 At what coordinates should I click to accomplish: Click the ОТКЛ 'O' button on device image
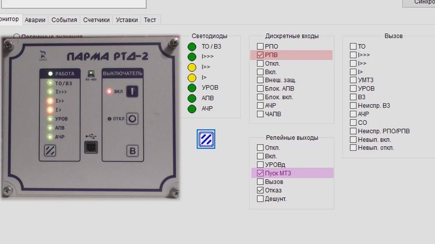[132, 119]
